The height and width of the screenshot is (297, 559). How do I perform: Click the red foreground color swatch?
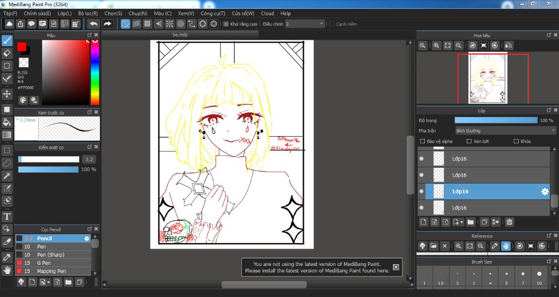22,47
